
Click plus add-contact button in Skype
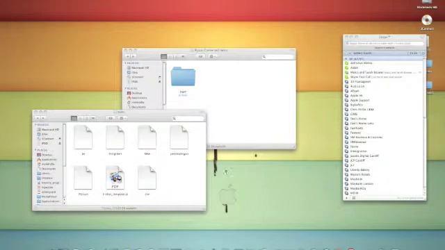(347, 198)
